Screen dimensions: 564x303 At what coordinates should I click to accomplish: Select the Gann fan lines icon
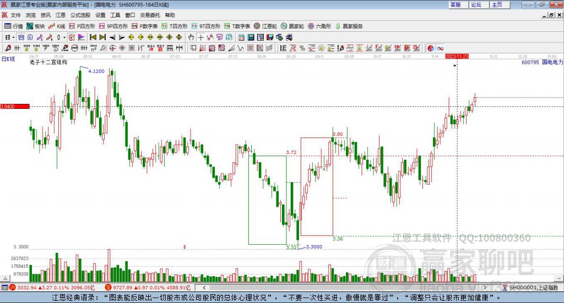point(203,48)
